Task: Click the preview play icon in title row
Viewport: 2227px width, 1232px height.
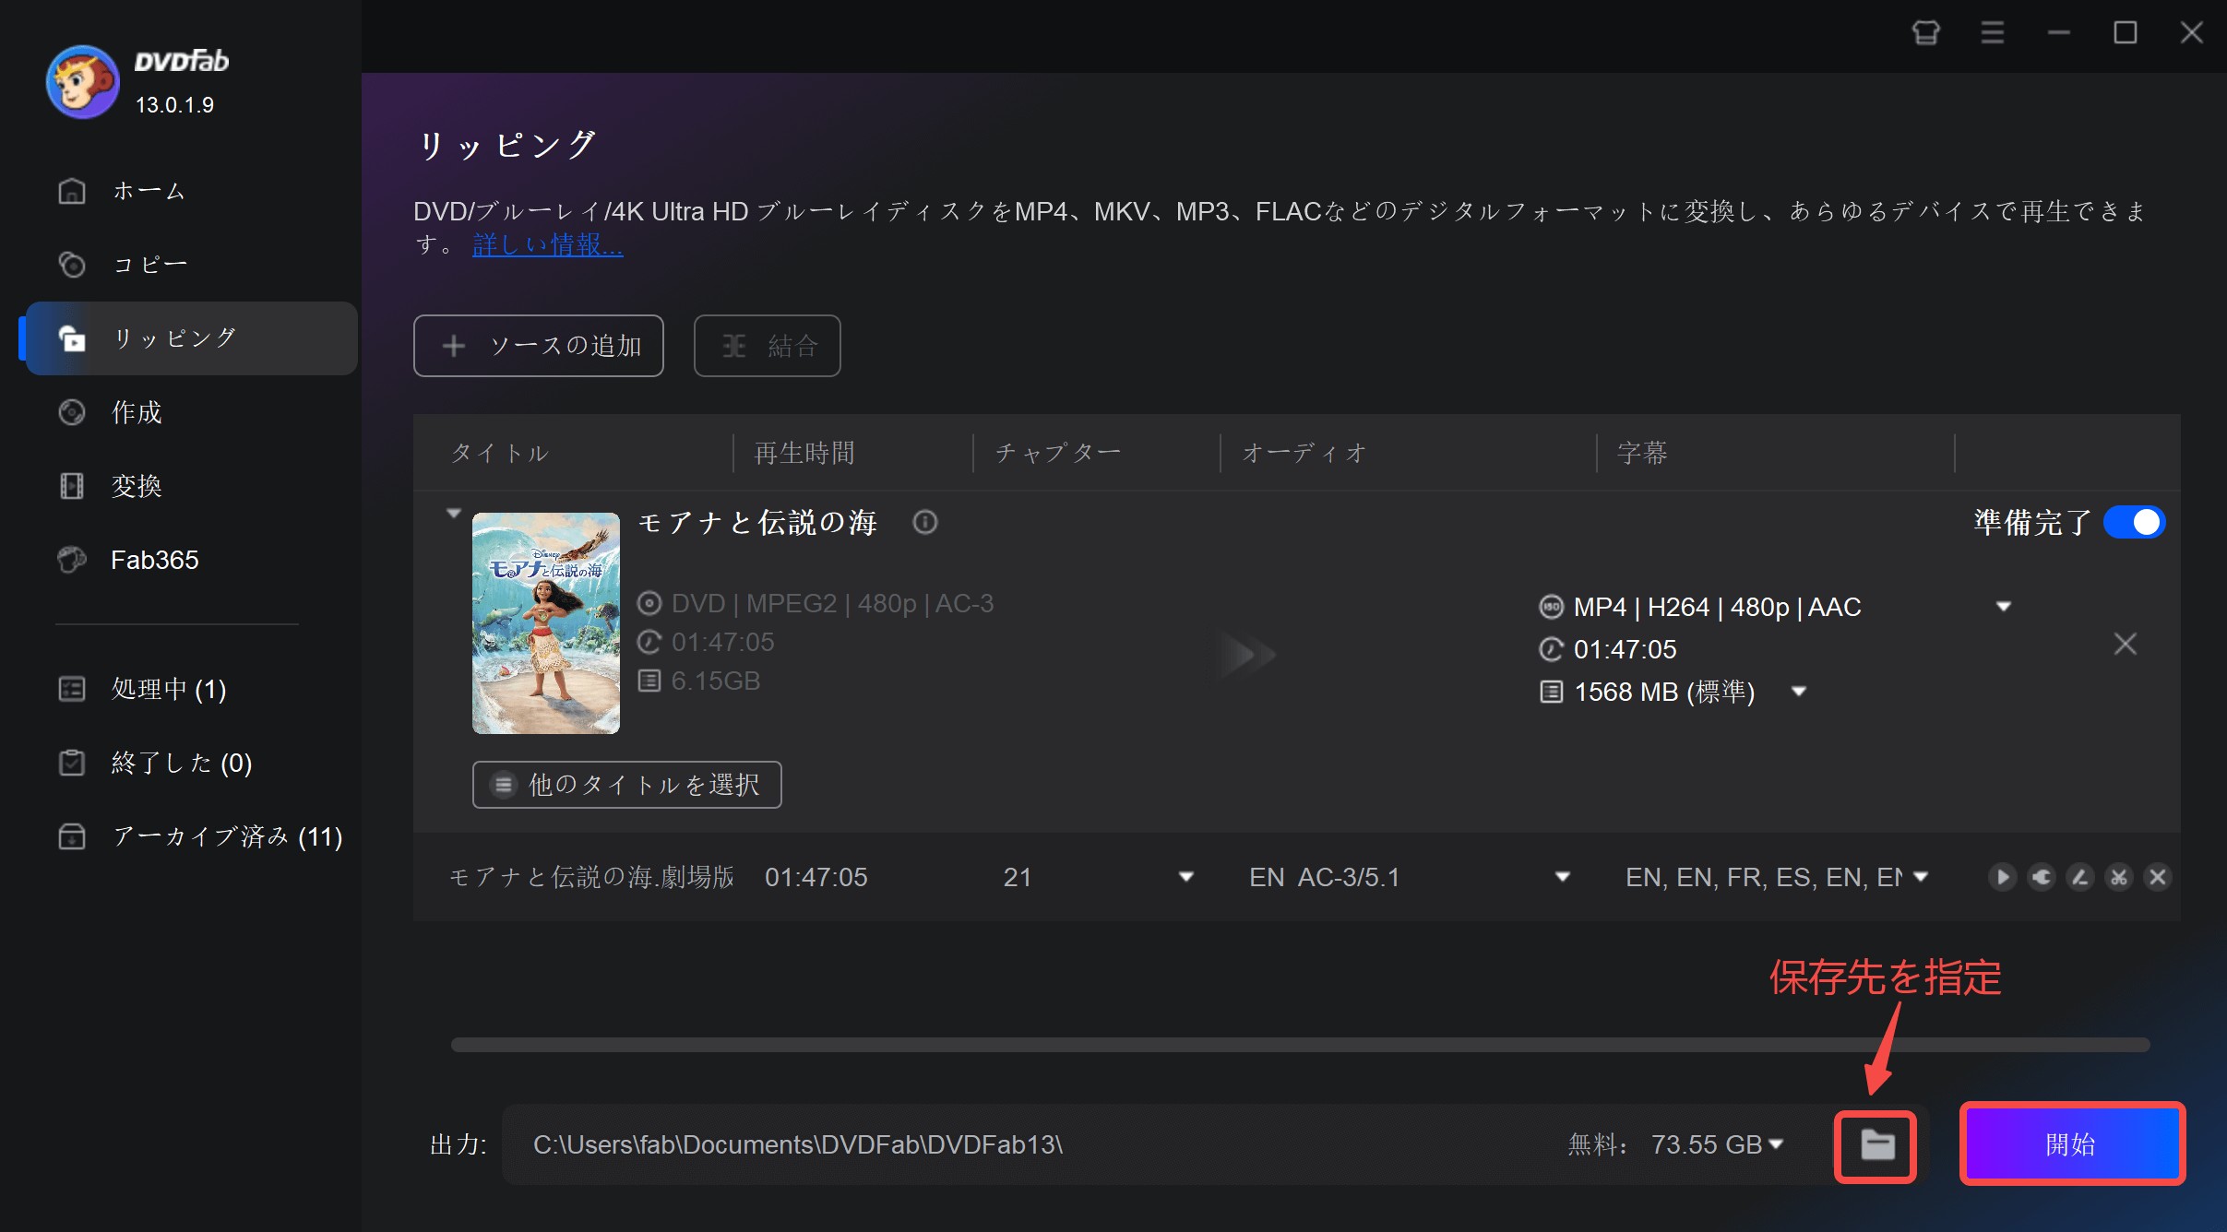Action: [2002, 877]
